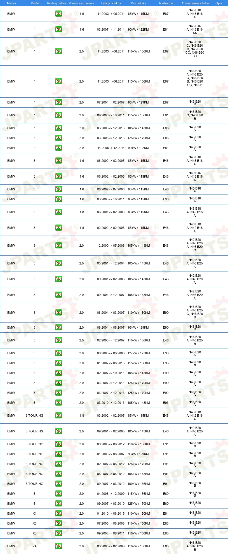This screenshot has width=228, height=554.
Task: Click the X1 model cell
Action: pyautogui.click(x=34, y=513)
